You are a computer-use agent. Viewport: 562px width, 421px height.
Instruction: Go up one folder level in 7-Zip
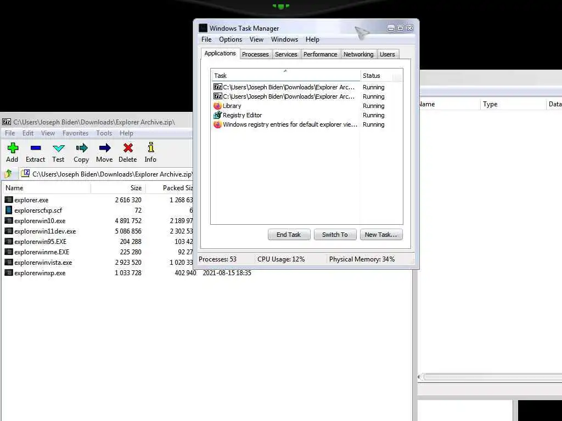(8, 174)
